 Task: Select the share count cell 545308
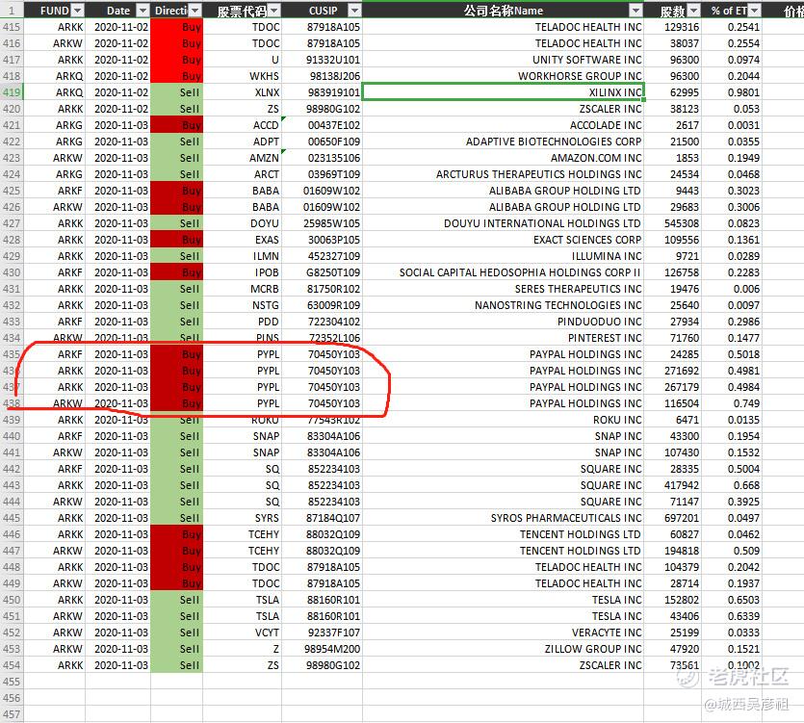[672, 223]
